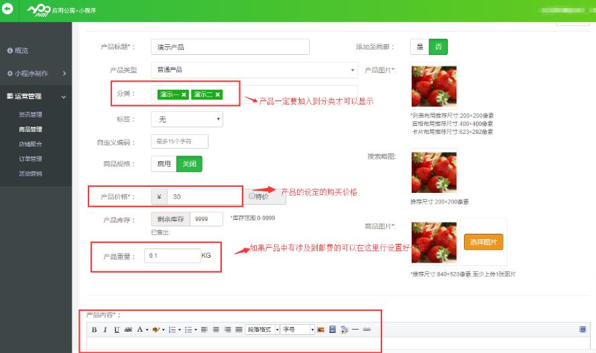This screenshot has width=596, height=353.
Task: Remove the 演示二 category tag
Action: (x=218, y=95)
